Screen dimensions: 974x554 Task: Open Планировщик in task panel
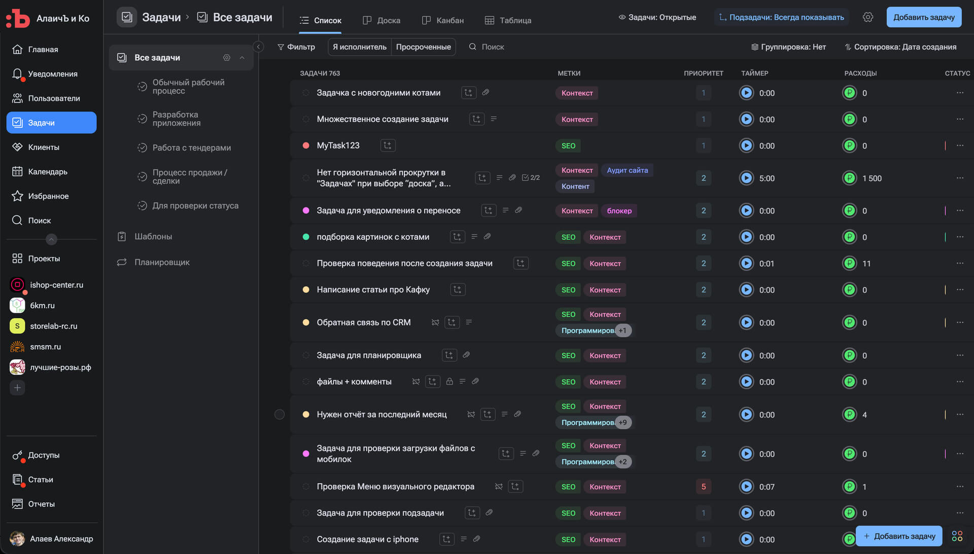162,262
